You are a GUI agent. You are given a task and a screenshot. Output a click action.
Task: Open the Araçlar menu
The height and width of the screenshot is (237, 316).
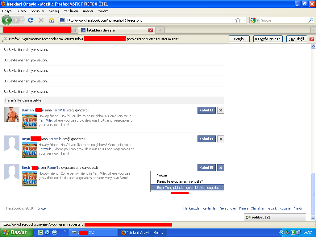pos(88,11)
